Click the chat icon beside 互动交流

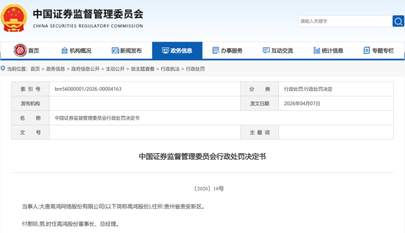tap(266, 51)
